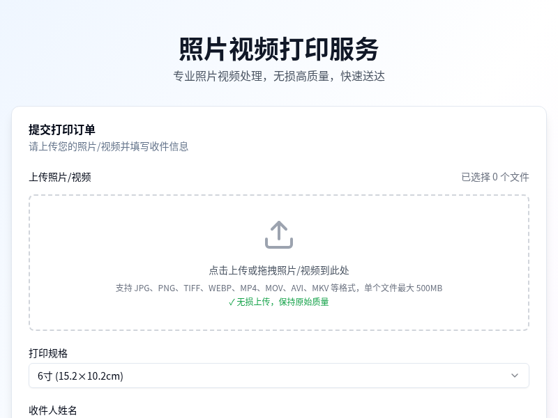Click the 上传照片/视频 section label
This screenshot has height=418, width=558.
coord(59,177)
